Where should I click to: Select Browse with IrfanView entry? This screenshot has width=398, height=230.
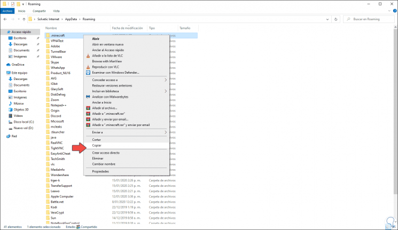point(107,61)
